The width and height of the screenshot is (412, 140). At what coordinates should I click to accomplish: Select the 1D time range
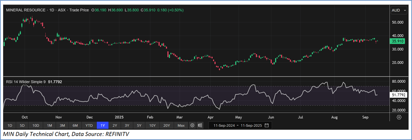pyautogui.click(x=10, y=125)
